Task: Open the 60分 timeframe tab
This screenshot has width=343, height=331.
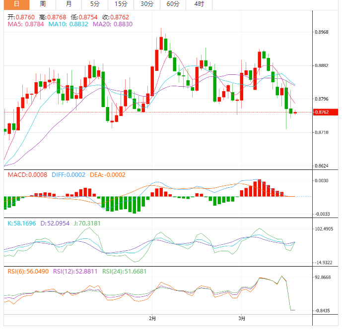Action: pos(173,4)
